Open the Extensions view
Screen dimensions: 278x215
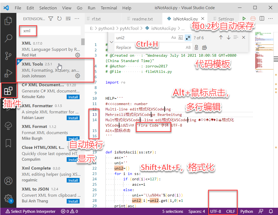coord(8,91)
